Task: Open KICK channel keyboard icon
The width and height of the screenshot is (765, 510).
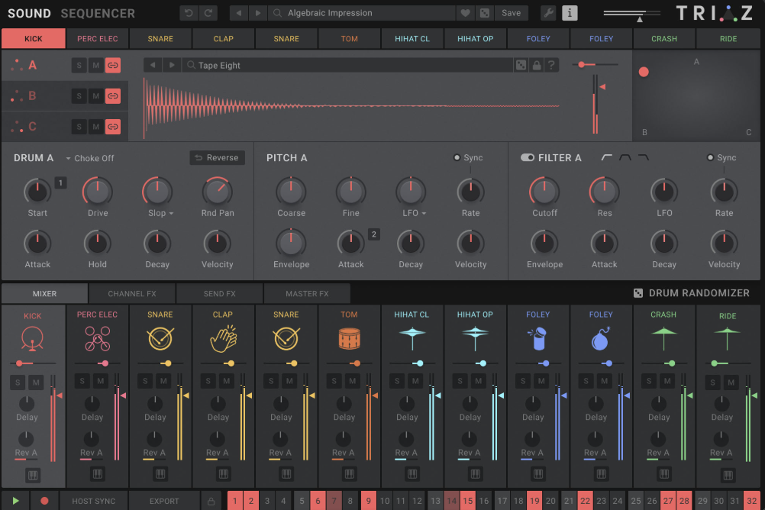Action: tap(33, 475)
